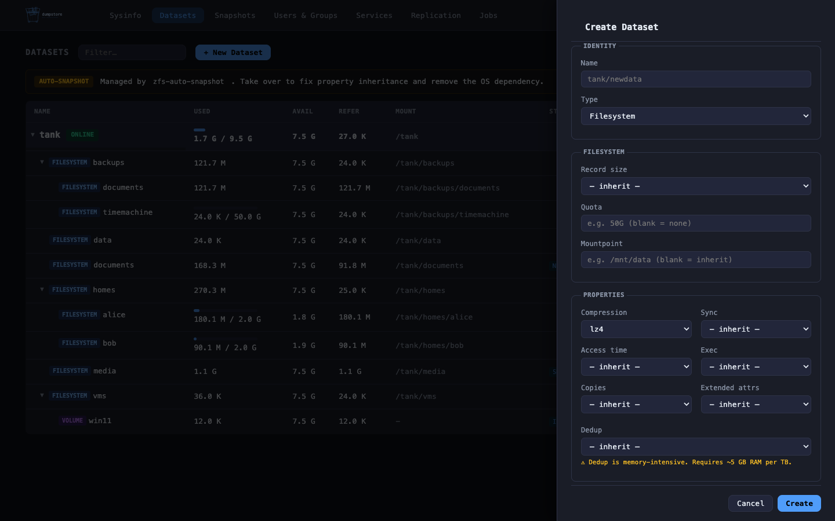Select the media dataset row
Screen dimensions: 835x521
(291, 371)
